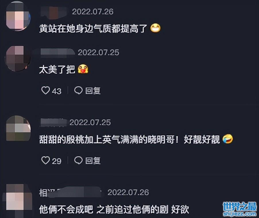Image resolution: width=259 pixels, height=218 pixels.
Task: Open avatar of the first commenter
Action: [18, 17]
